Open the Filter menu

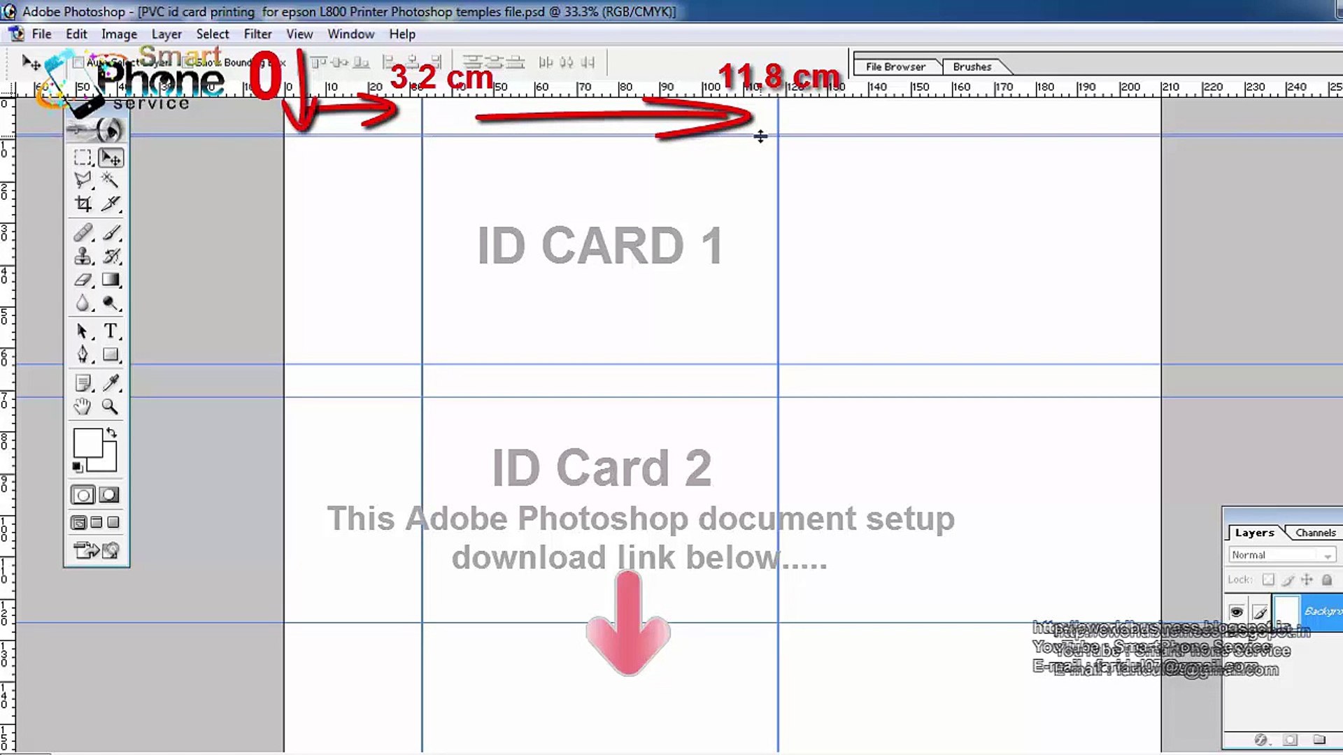pyautogui.click(x=257, y=33)
